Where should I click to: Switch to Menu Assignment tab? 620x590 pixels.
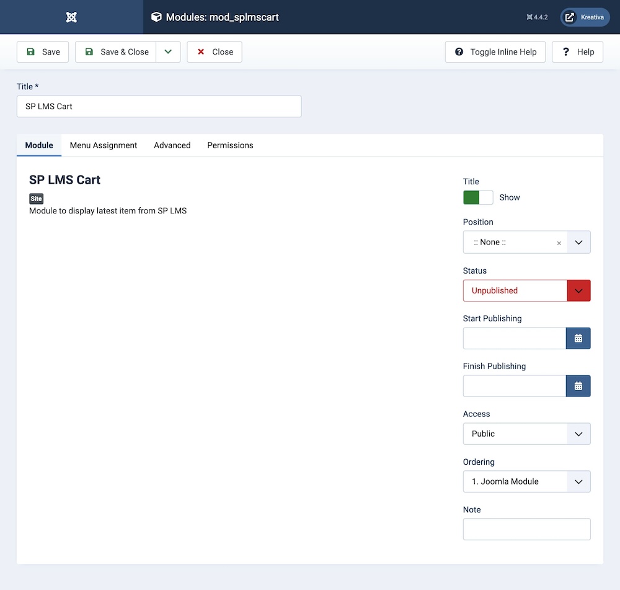[x=104, y=145]
